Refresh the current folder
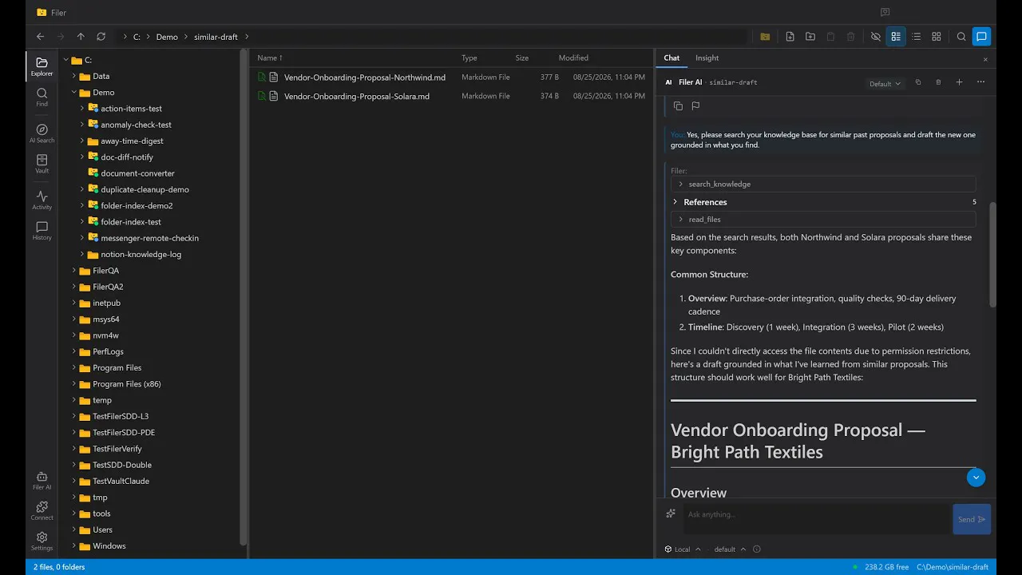The height and width of the screenshot is (575, 1022). (101, 37)
